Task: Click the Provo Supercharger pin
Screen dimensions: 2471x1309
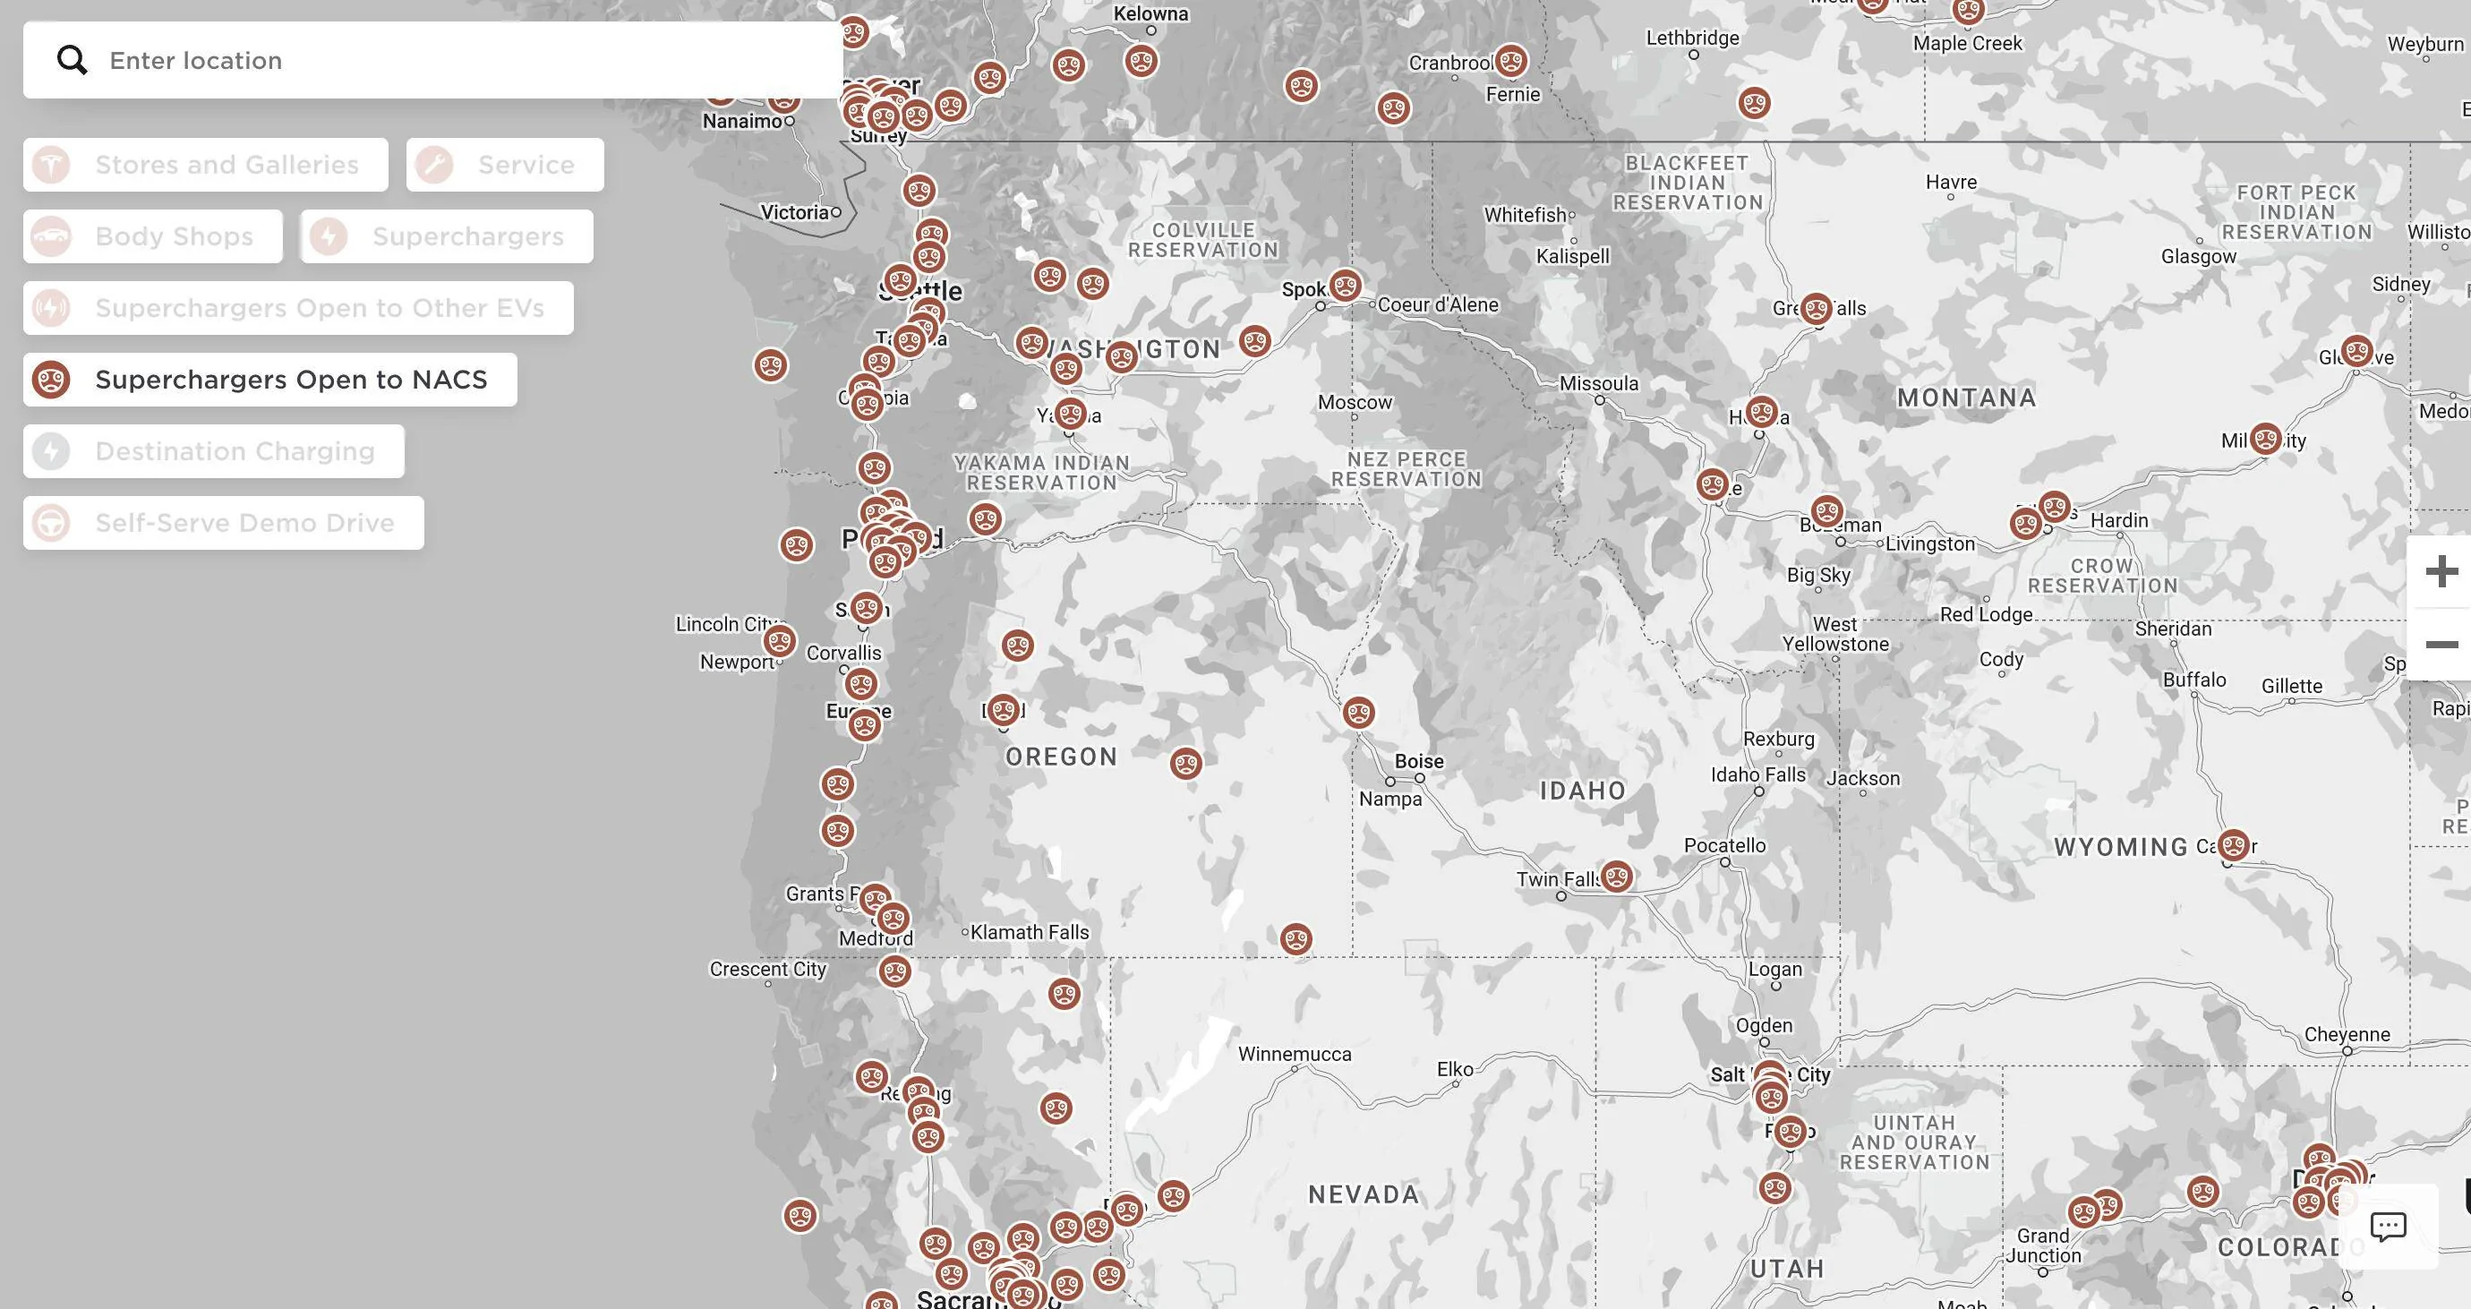Action: click(1789, 1132)
